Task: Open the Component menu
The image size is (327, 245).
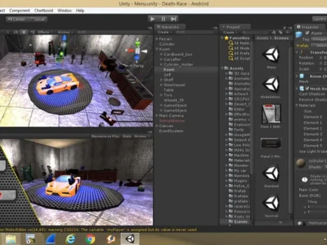Action: click(x=20, y=10)
